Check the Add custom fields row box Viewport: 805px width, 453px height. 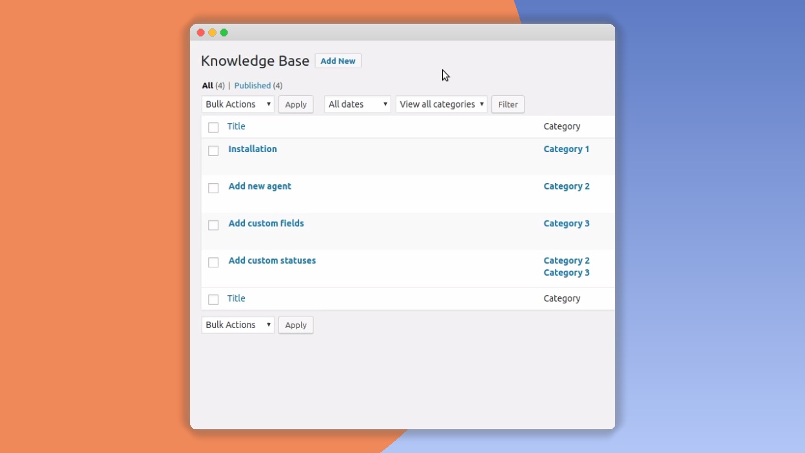[x=213, y=226]
